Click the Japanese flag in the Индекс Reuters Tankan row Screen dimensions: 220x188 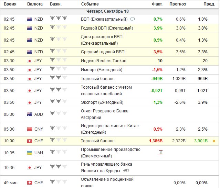[30, 61]
